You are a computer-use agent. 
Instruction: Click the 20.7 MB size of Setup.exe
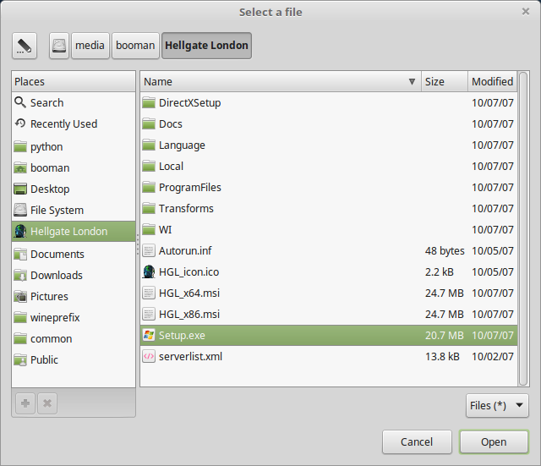point(445,335)
